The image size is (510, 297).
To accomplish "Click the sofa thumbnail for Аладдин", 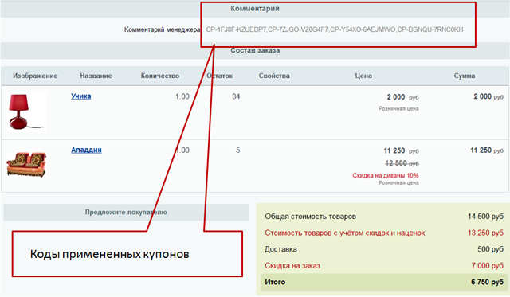I will click(26, 164).
